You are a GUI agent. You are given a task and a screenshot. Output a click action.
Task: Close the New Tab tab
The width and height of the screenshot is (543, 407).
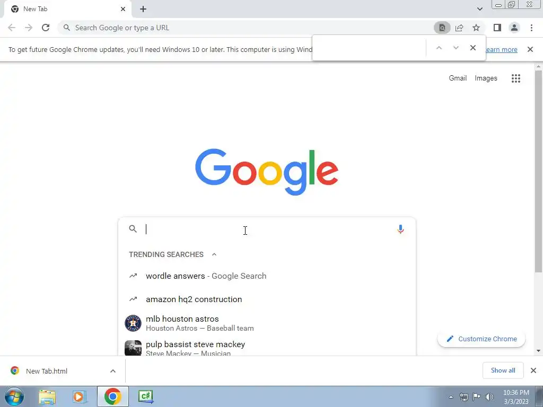point(123,9)
